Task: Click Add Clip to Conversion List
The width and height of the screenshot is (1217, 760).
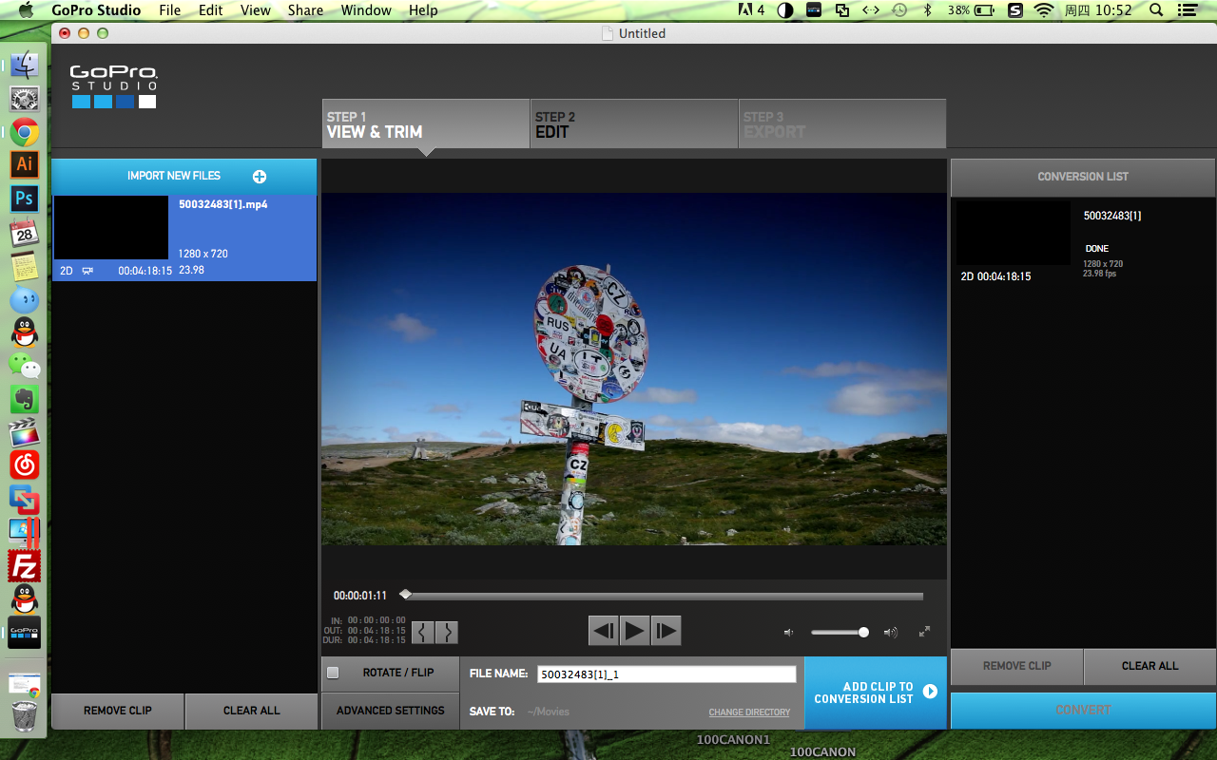Action: pyautogui.click(x=876, y=693)
